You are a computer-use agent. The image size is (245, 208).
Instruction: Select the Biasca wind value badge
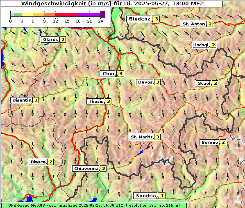(50, 162)
